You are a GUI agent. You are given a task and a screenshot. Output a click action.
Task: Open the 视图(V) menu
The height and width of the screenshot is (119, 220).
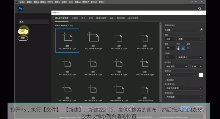(x=78, y=2)
